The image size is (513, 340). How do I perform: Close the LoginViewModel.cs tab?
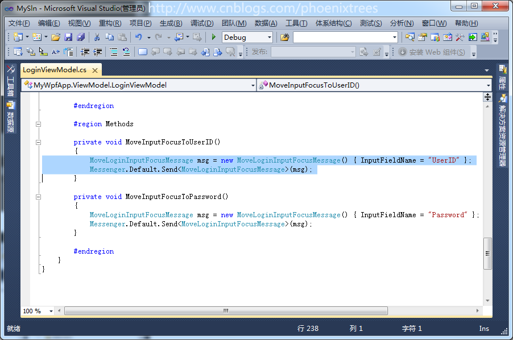click(x=95, y=71)
